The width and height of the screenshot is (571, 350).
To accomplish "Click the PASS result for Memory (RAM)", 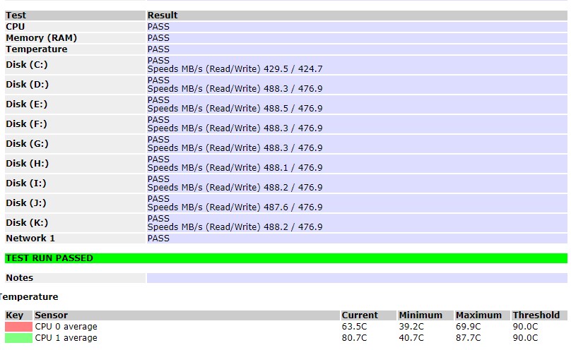I will click(158, 38).
